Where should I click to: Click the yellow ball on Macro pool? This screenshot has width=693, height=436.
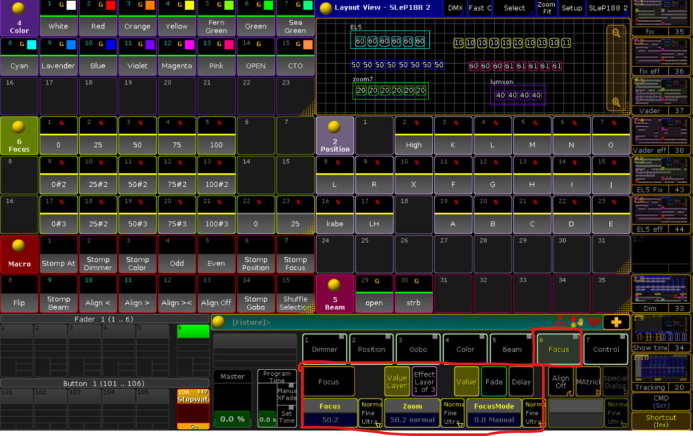click(19, 246)
